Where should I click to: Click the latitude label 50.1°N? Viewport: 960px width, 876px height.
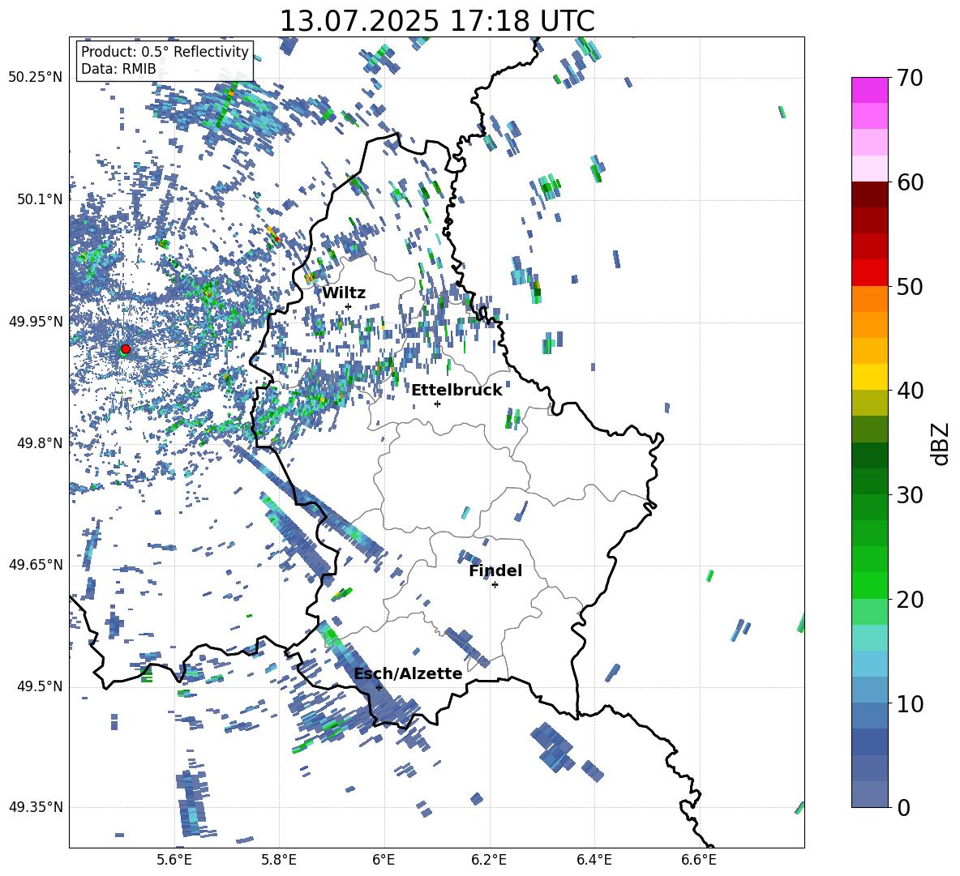(40, 199)
